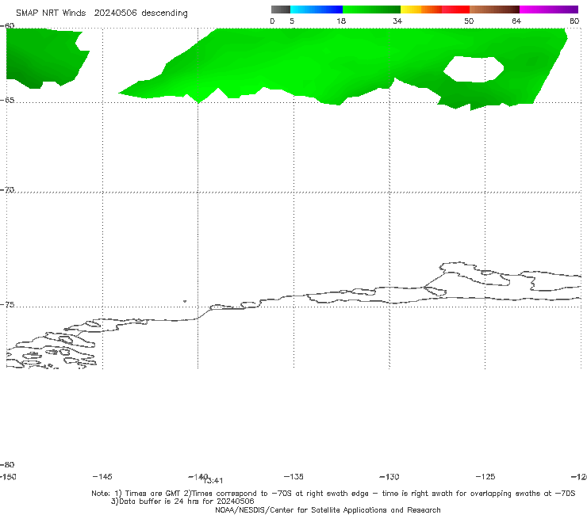Click the longitude label '-130'
This screenshot has height=515, width=587.
click(389, 476)
